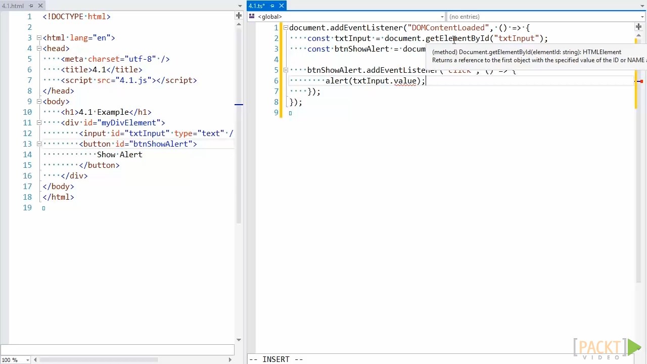The height and width of the screenshot is (364, 647).
Task: Close the 4.1.ts tab
Action: (282, 6)
